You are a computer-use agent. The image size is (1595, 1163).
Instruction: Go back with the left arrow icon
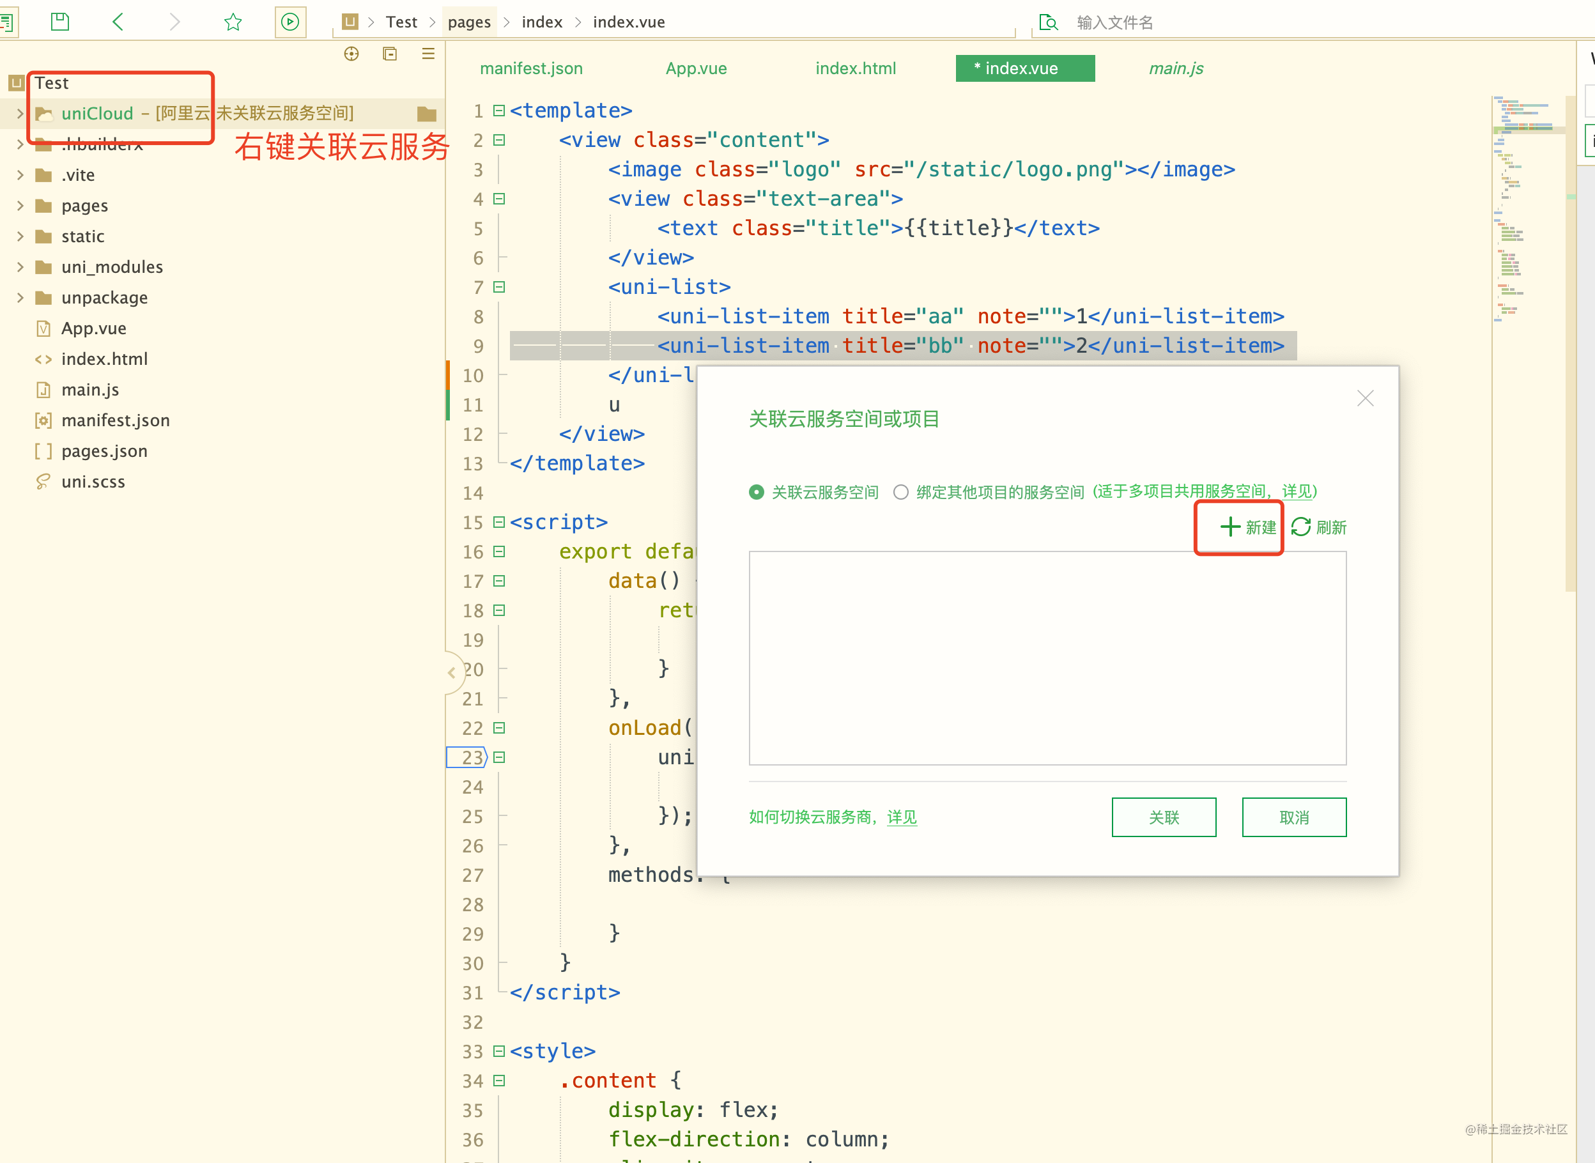coord(118,22)
